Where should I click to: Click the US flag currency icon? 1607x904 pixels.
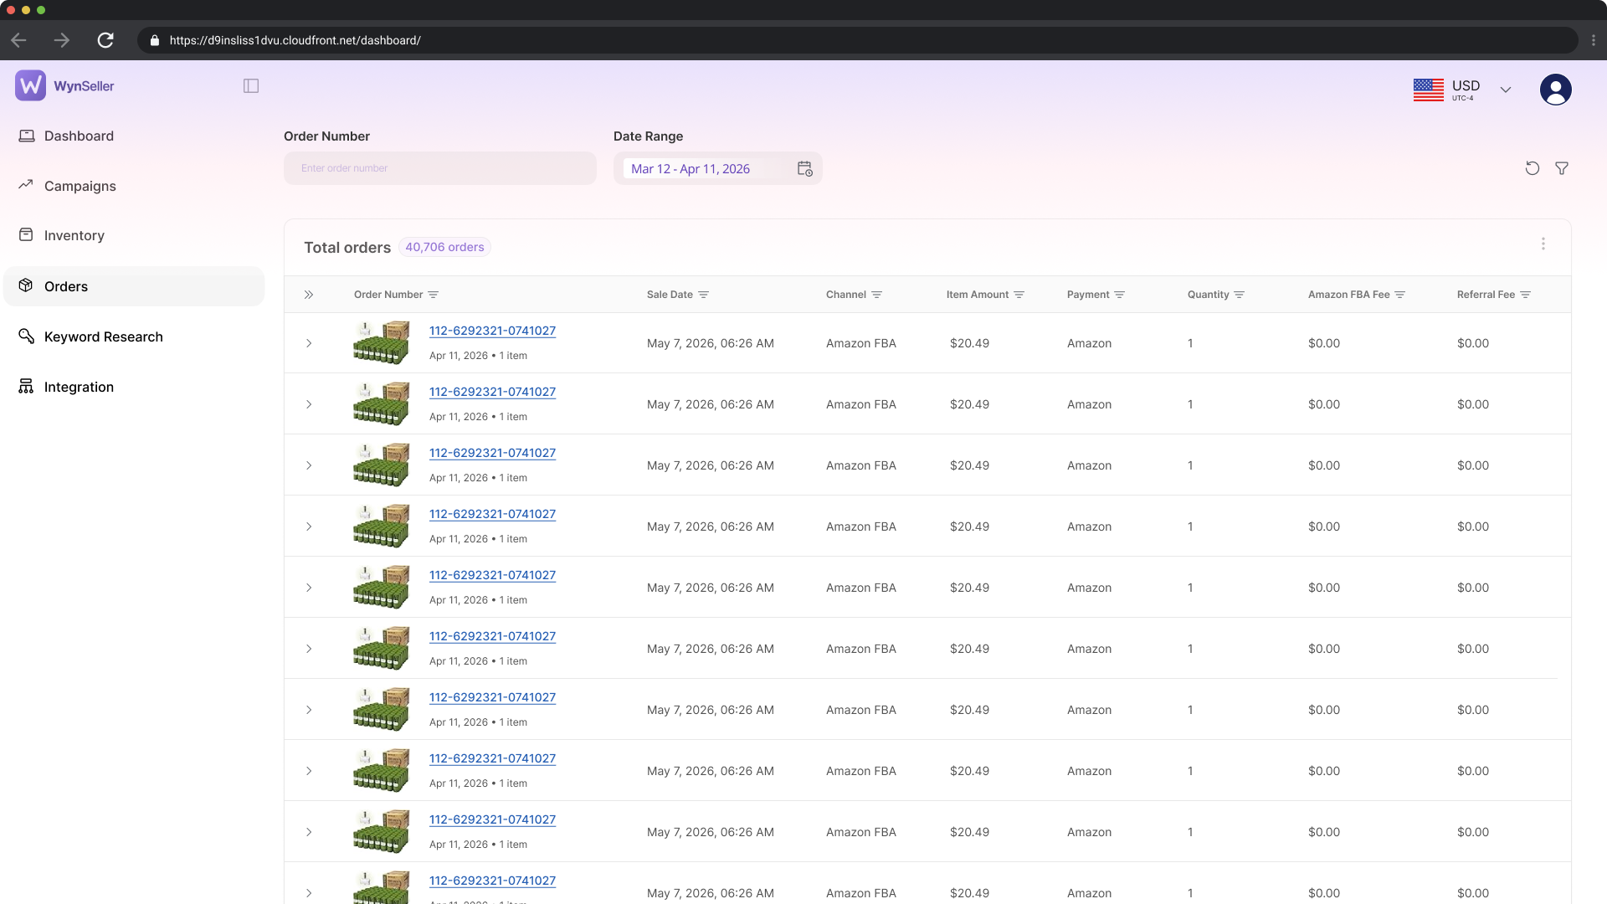coord(1428,90)
